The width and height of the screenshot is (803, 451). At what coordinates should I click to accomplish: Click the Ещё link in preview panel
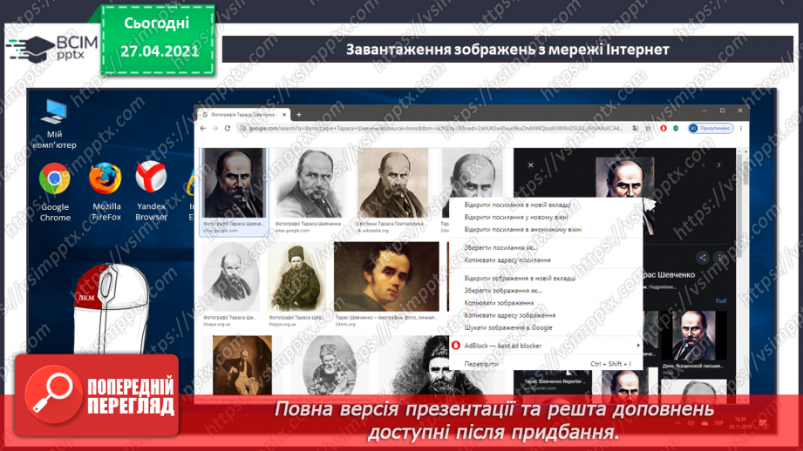[x=721, y=300]
